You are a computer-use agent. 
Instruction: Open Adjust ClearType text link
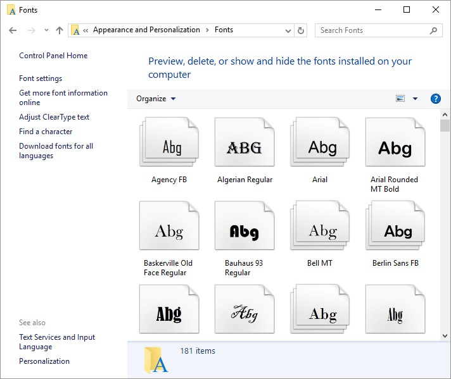tap(54, 117)
